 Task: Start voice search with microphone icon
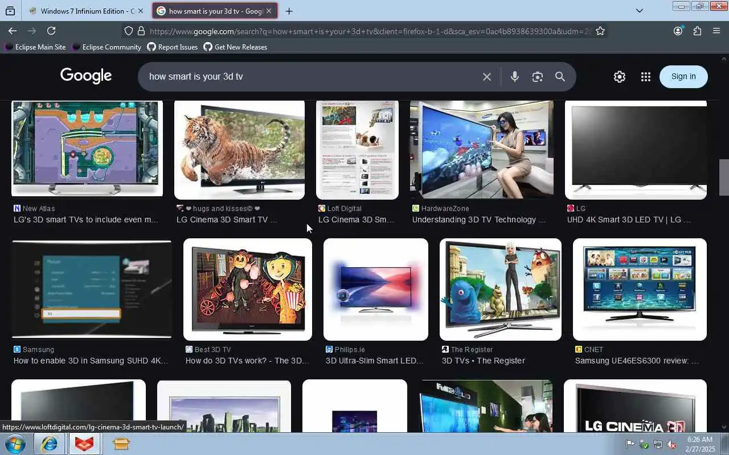click(515, 77)
